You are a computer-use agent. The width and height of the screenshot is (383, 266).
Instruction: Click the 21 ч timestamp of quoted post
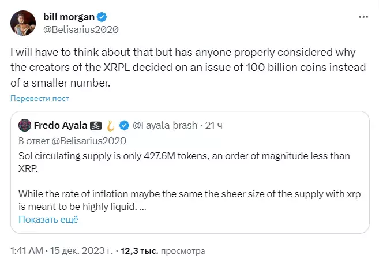214,125
